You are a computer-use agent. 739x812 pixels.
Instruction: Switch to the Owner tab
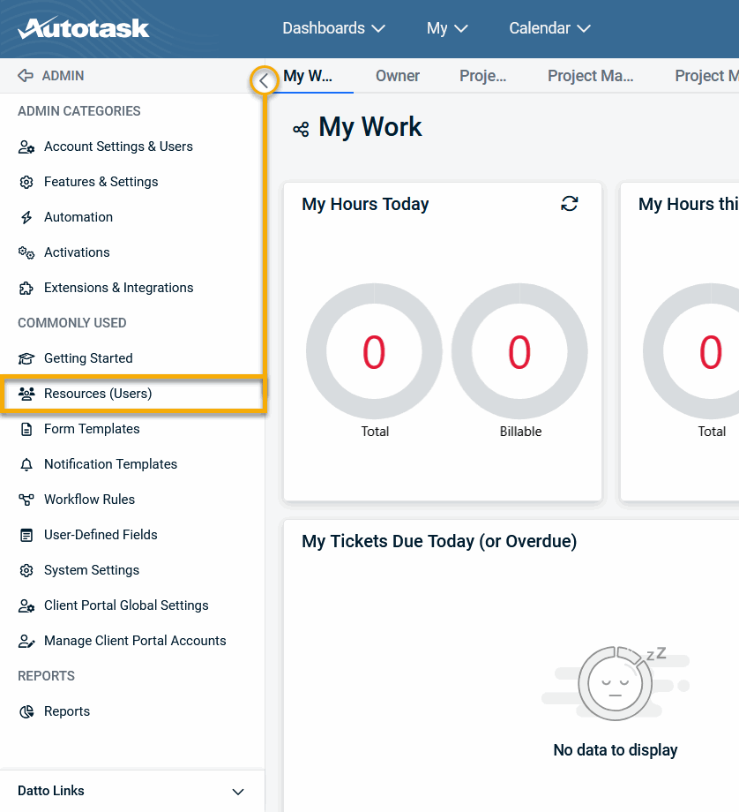[398, 76]
